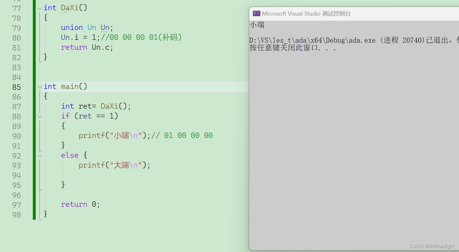
Task: Click the printf("小端\n") statement
Action: (115, 135)
